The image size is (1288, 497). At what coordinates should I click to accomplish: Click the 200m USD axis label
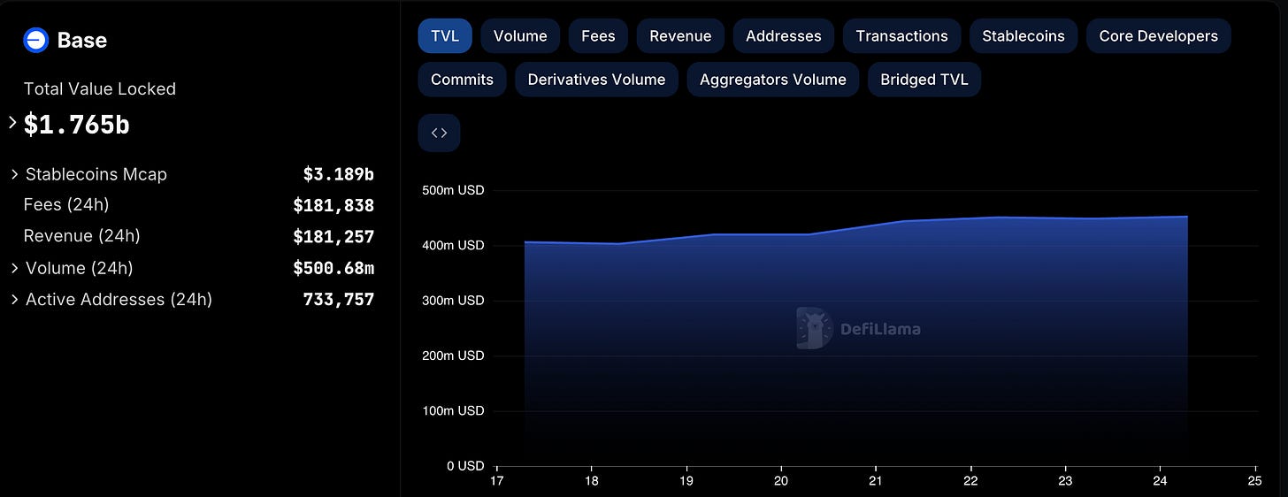[x=451, y=356]
